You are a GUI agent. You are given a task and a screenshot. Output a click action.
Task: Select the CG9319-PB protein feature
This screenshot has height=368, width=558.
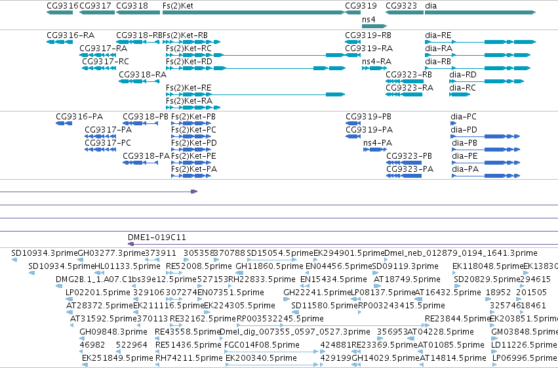353,123
